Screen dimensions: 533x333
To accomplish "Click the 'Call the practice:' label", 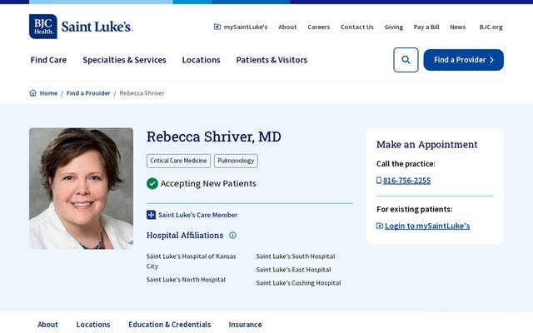I will point(406,164).
